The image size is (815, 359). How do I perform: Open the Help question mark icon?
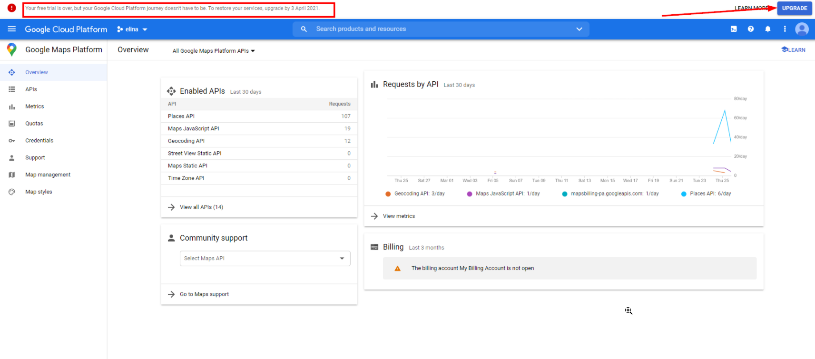[751, 29]
